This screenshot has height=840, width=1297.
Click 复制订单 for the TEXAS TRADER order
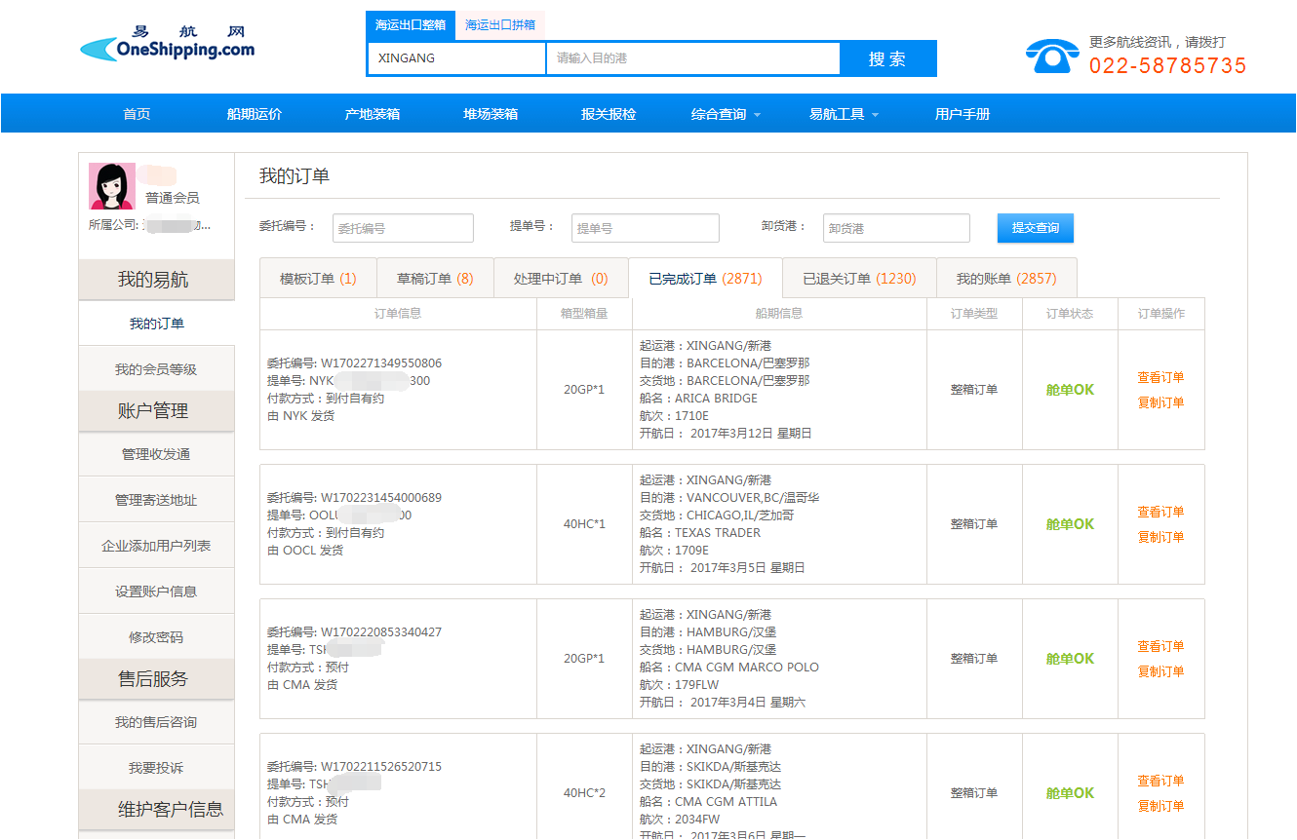(1160, 537)
